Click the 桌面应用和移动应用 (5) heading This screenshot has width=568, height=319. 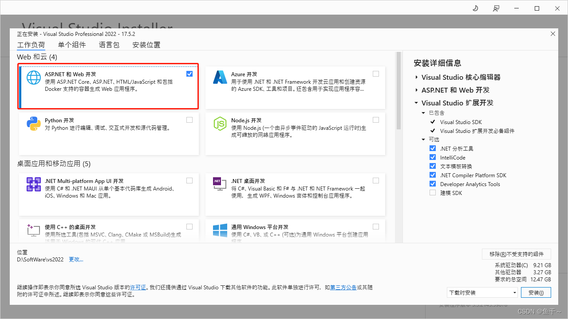54,163
